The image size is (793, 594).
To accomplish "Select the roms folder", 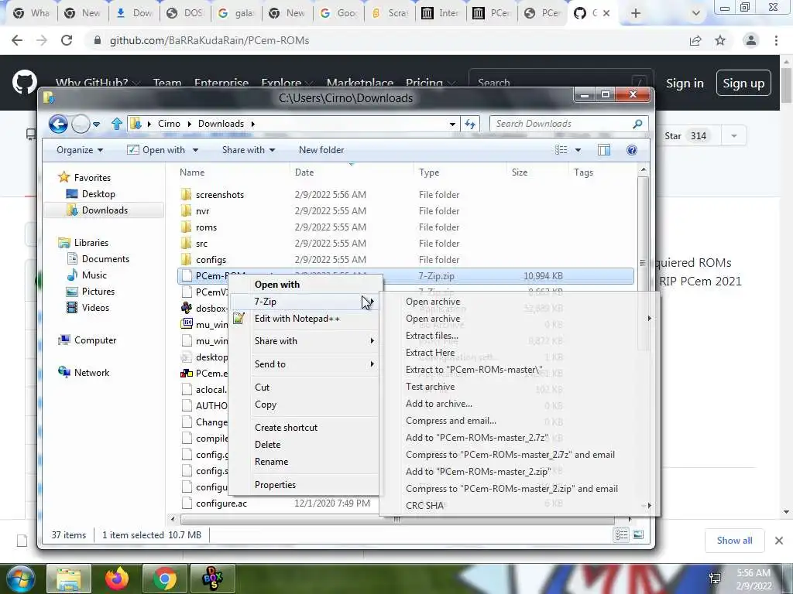I will [206, 227].
